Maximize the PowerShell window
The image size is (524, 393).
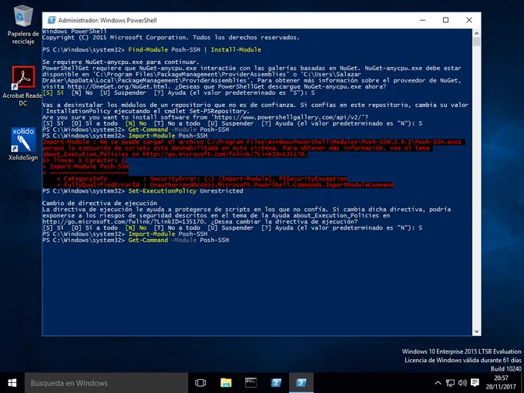coord(445,20)
